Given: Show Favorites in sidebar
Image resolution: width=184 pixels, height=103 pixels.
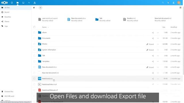Looking at the screenshot, I should click(16, 17).
